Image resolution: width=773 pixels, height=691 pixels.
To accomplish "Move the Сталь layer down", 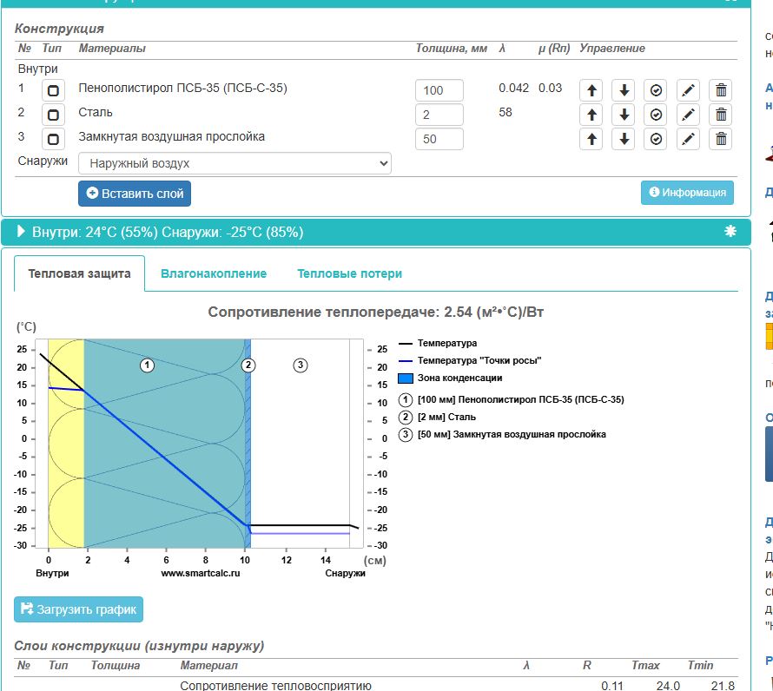I will click(x=624, y=115).
